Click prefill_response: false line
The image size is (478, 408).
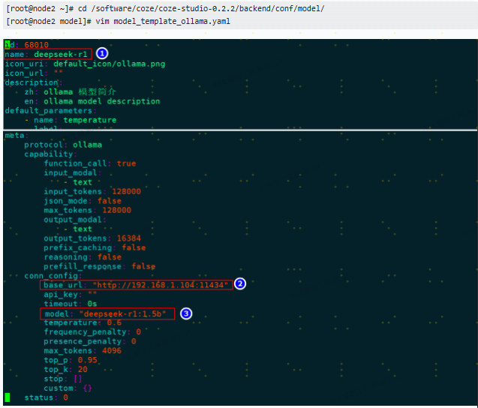[x=100, y=266]
